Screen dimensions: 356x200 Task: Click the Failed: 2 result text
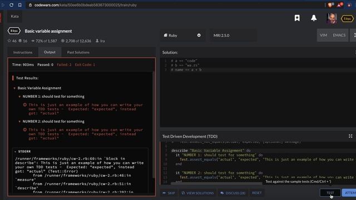(64, 64)
